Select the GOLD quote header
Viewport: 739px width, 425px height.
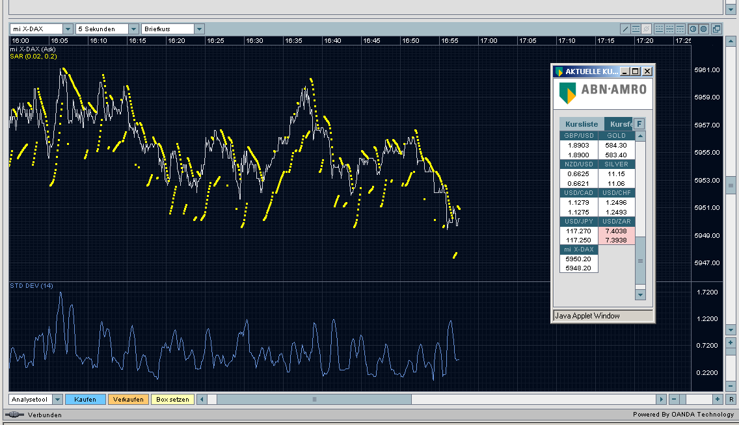click(x=617, y=136)
